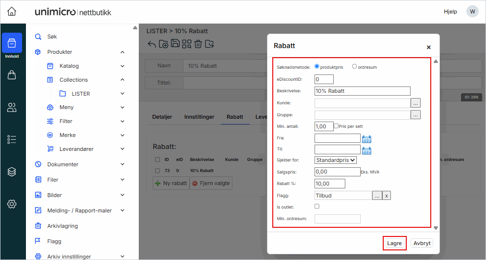486x260 pixels.
Task: Collapse the Produkter menu section
Action: 122,52
